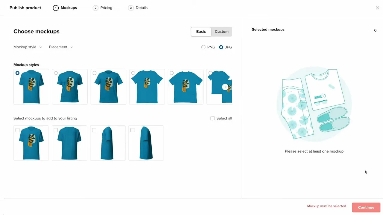The width and height of the screenshot is (383, 215).
Task: Open the left side mockup thumbnail
Action: pyautogui.click(x=108, y=143)
